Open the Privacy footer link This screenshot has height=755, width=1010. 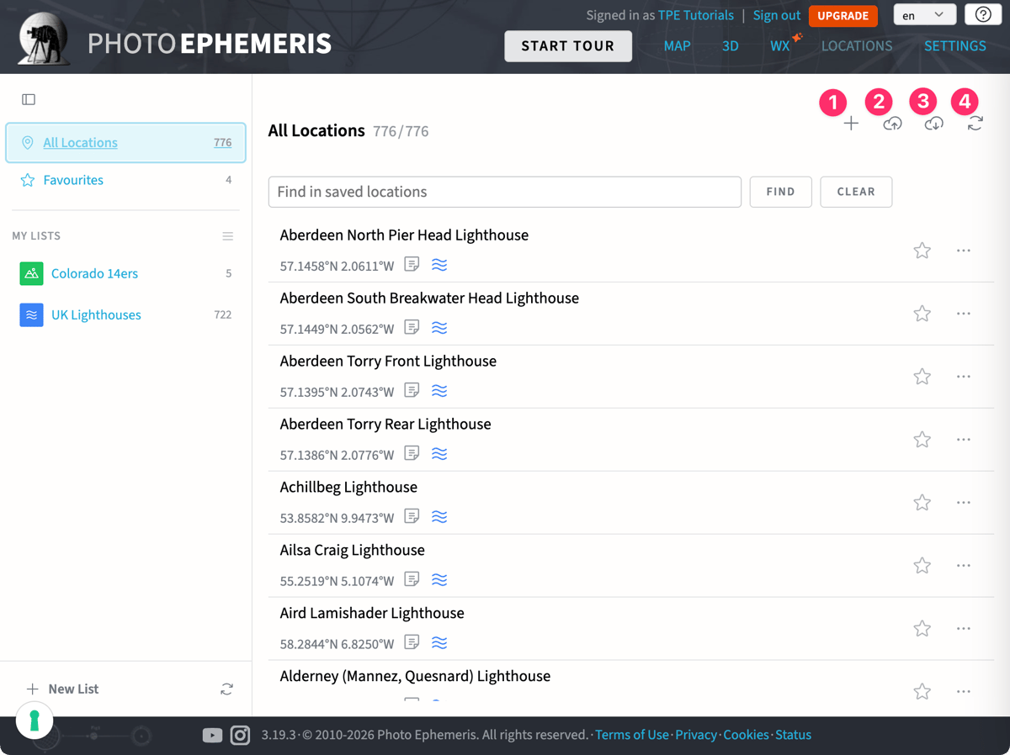coord(696,735)
